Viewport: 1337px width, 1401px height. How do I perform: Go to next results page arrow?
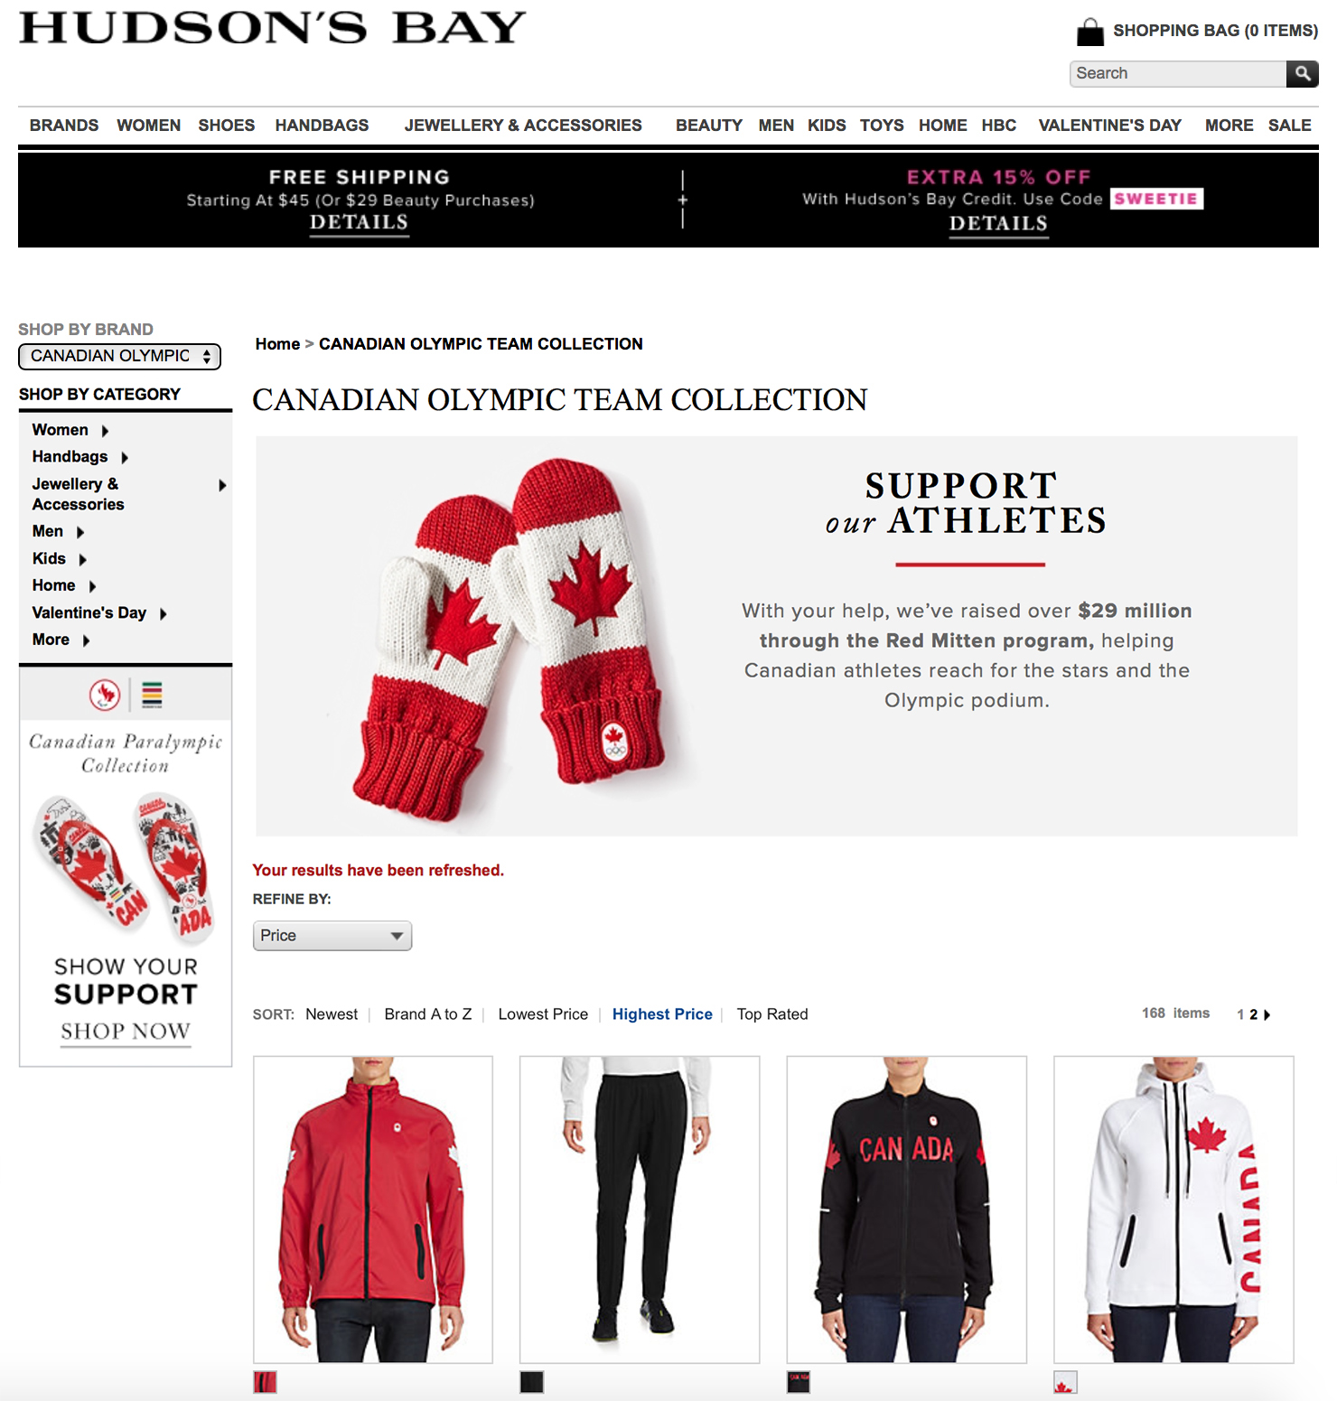tap(1267, 1015)
